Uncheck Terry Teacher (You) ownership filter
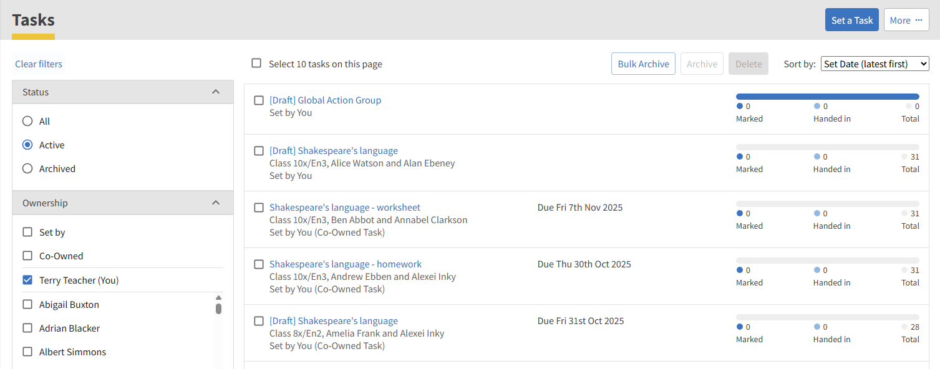The image size is (940, 369). pyautogui.click(x=27, y=280)
